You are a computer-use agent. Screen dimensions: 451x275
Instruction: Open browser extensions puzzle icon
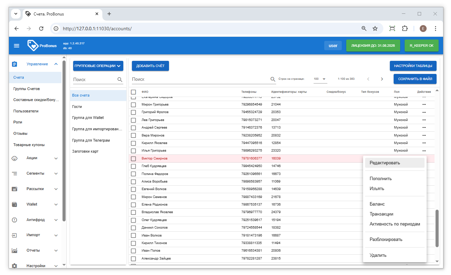pyautogui.click(x=405, y=29)
